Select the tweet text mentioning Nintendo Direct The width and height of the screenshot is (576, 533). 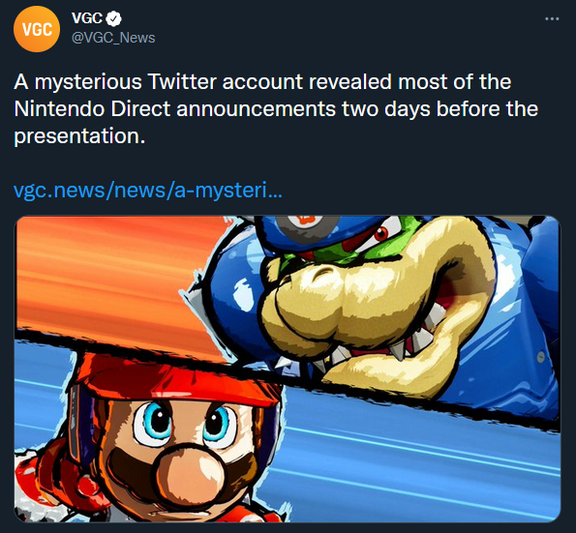click(276, 108)
